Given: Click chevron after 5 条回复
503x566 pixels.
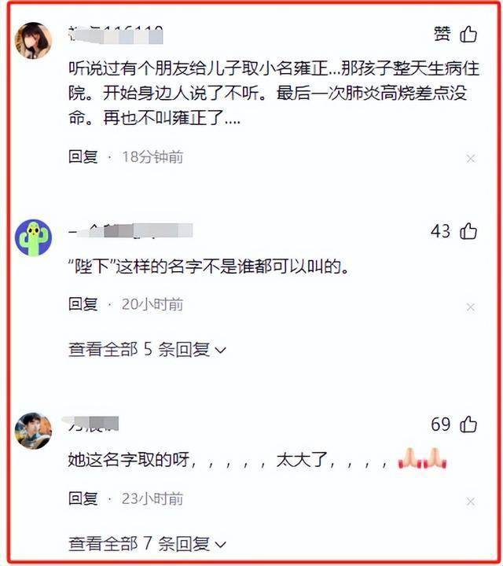Looking at the screenshot, I should pos(221,350).
